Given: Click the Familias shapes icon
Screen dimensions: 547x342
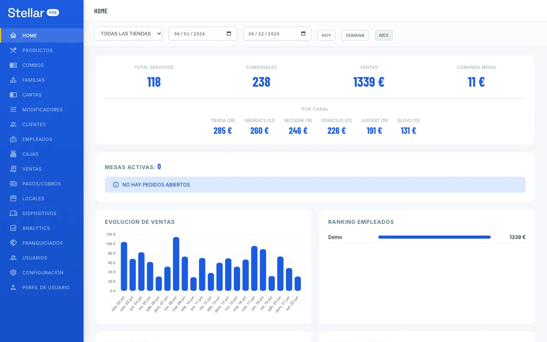Looking at the screenshot, I should [x=13, y=80].
